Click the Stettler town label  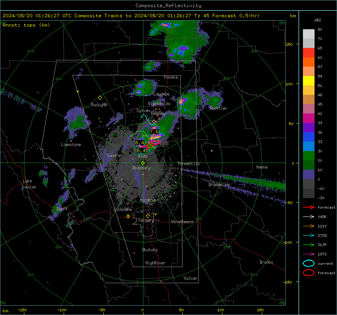(218, 108)
